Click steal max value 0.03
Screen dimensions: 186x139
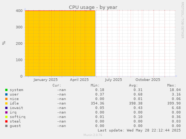[x=176, y=121]
